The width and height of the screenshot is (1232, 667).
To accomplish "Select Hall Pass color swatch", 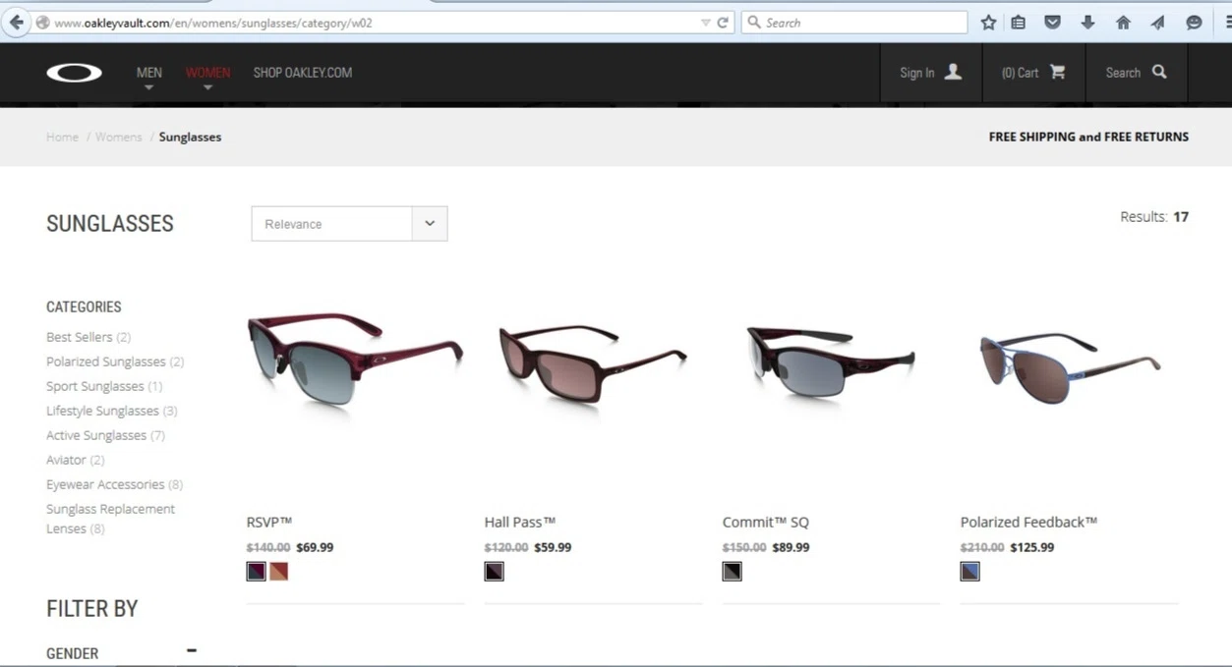I will [494, 571].
